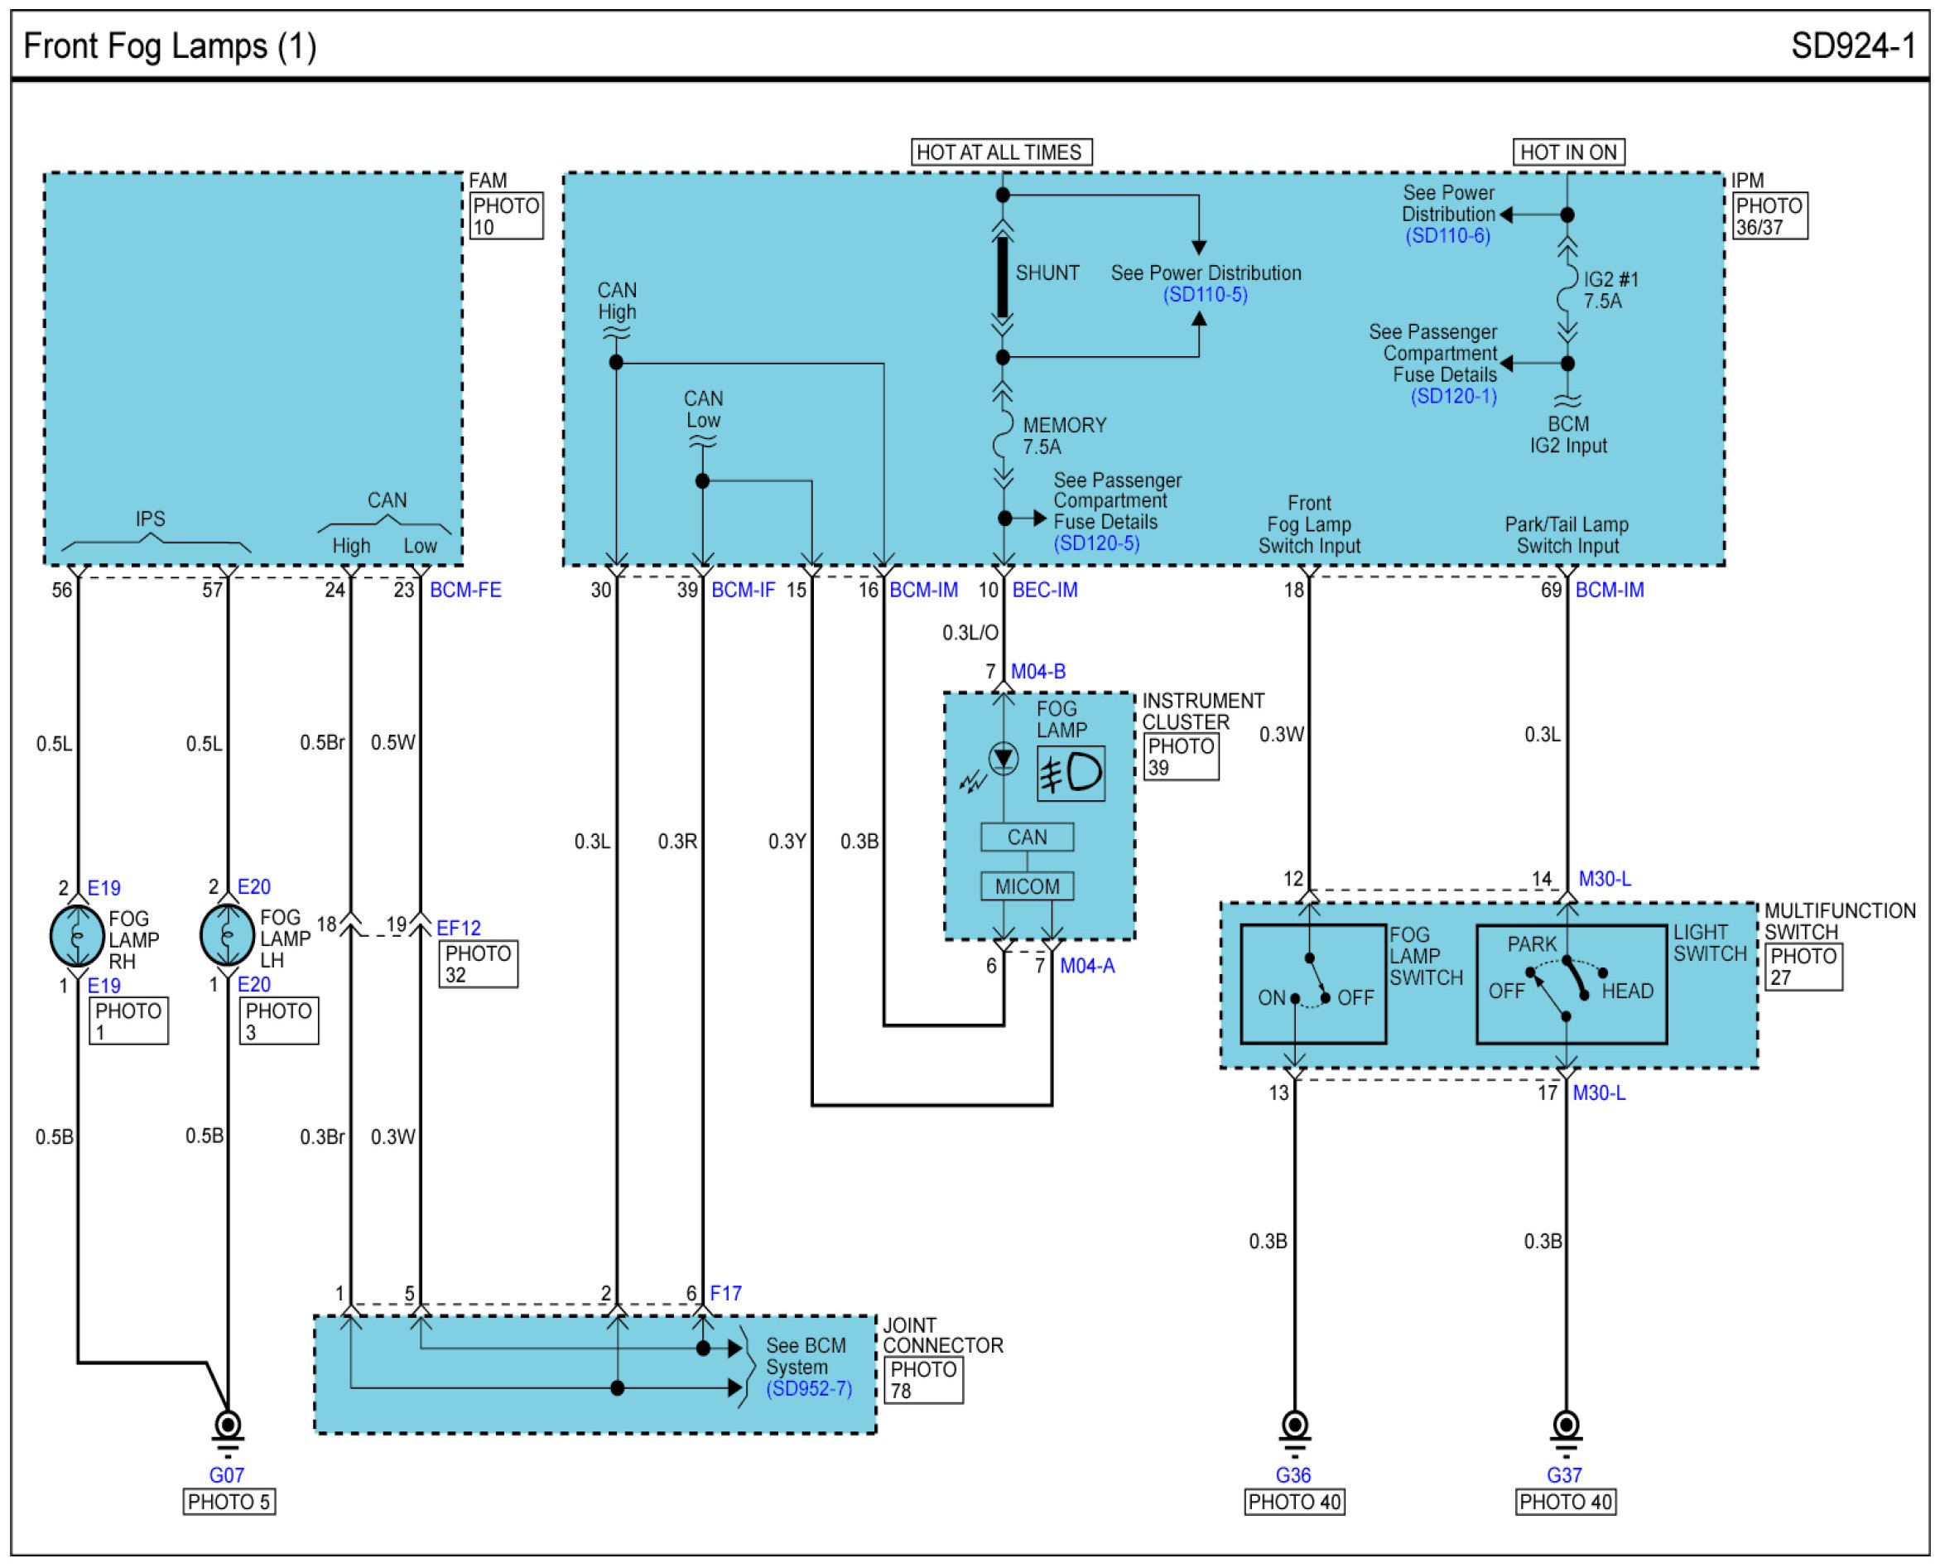Follow the SD120-1 fuse details link
The width and height of the screenshot is (1940, 1568).
(1453, 396)
